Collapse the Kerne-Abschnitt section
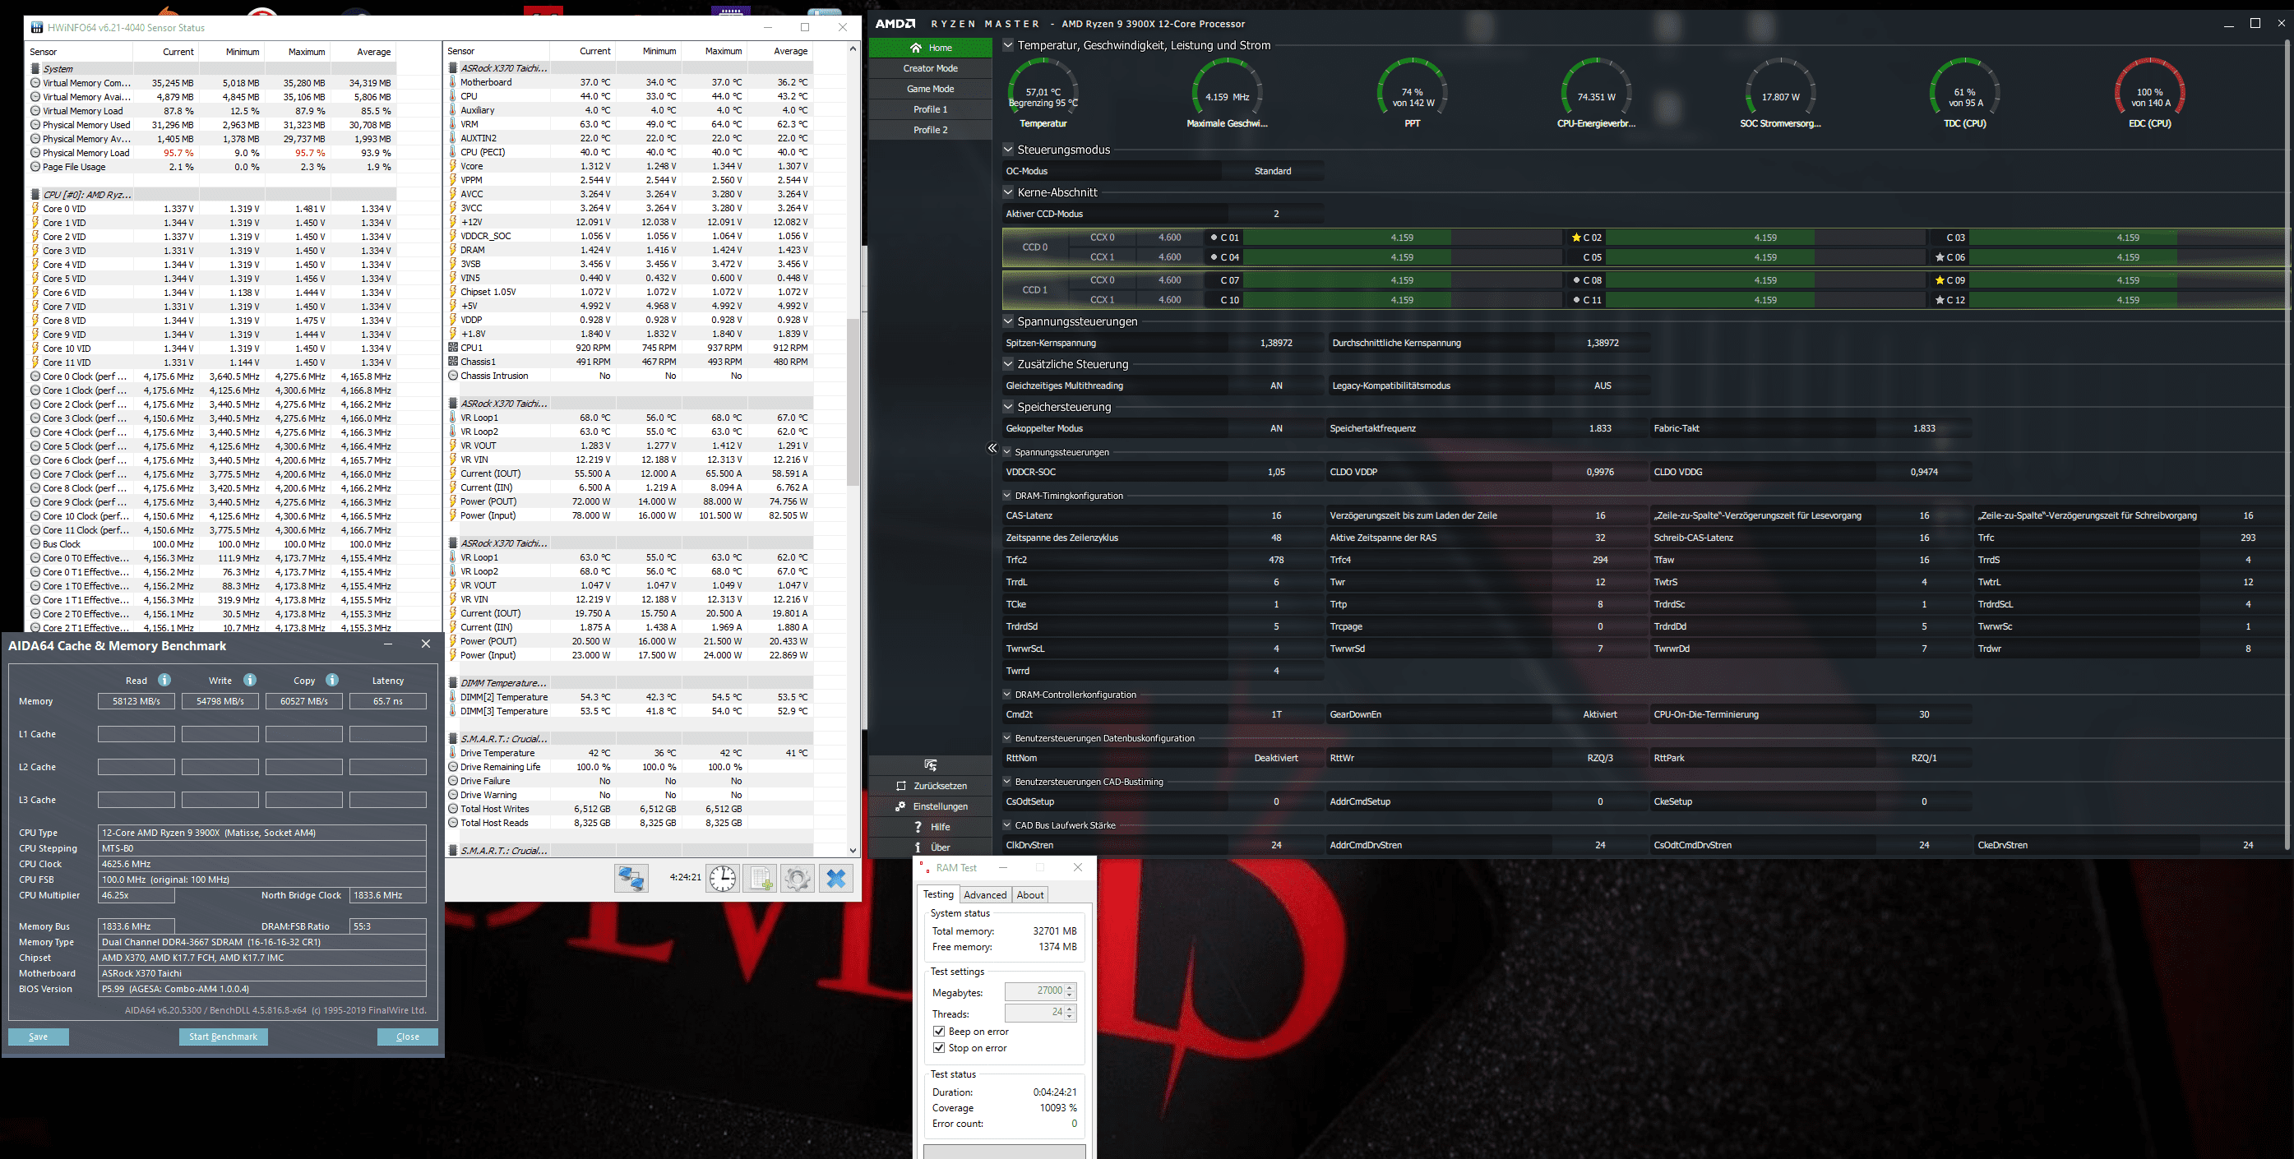 (x=1008, y=192)
